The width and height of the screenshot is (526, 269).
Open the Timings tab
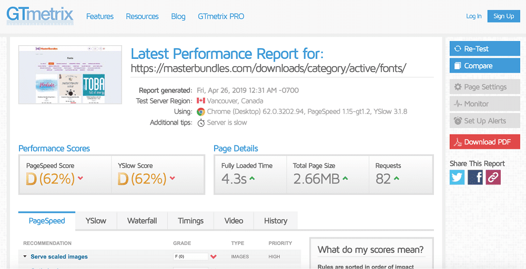pos(190,221)
